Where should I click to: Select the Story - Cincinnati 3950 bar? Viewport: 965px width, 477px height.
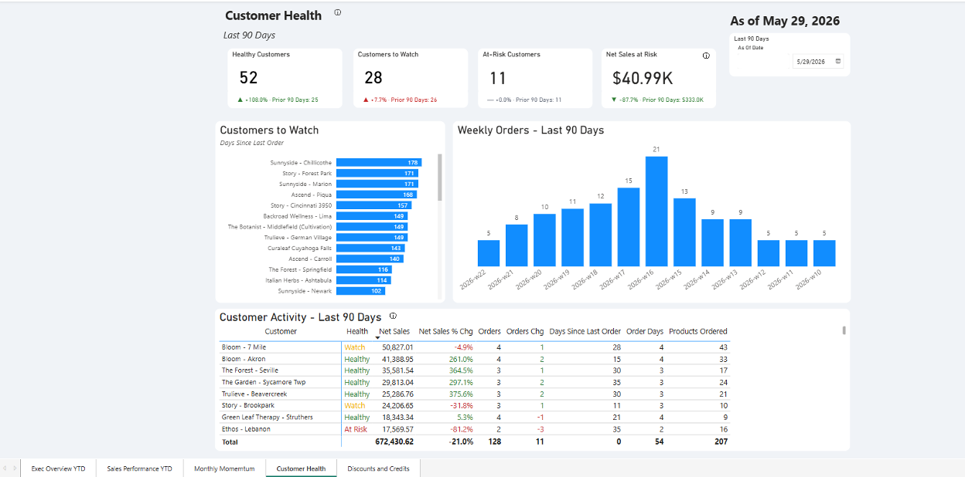[373, 205]
